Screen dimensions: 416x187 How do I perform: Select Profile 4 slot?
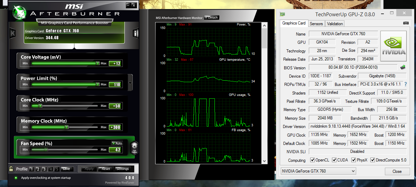pyautogui.click(x=51, y=169)
